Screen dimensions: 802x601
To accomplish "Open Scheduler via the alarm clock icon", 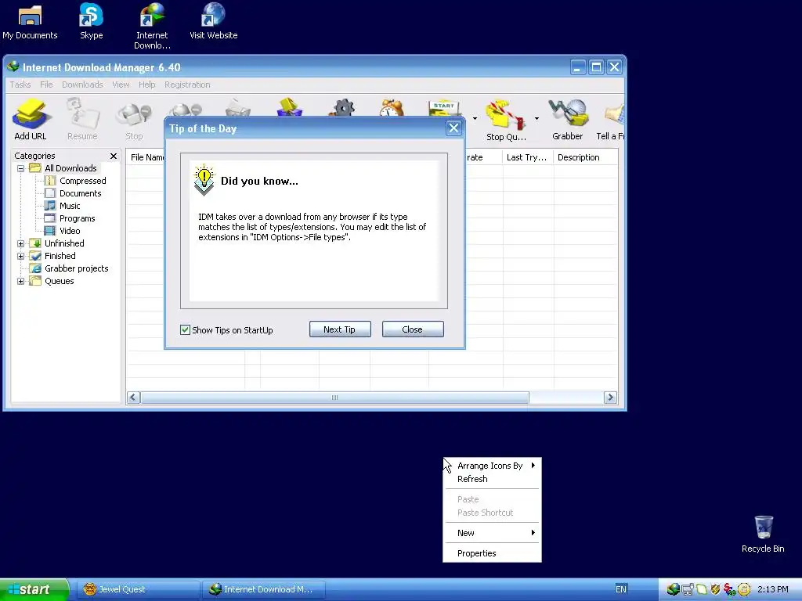I will click(x=392, y=107).
